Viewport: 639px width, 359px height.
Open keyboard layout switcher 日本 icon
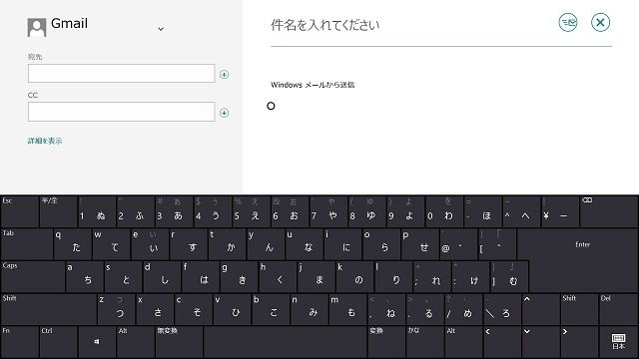coord(618,341)
